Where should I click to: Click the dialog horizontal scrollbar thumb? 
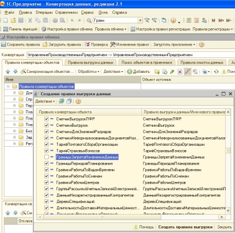pyautogui.click(x=102, y=217)
